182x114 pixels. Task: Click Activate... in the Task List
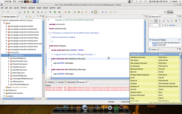pyautogui.click(x=173, y=25)
